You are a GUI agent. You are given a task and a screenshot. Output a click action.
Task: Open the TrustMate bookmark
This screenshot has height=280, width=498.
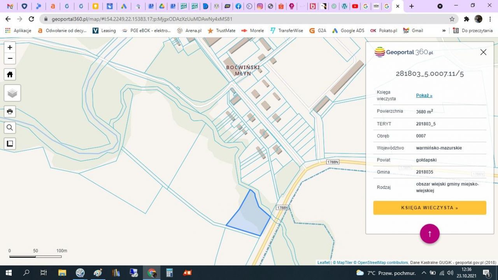tap(221, 30)
